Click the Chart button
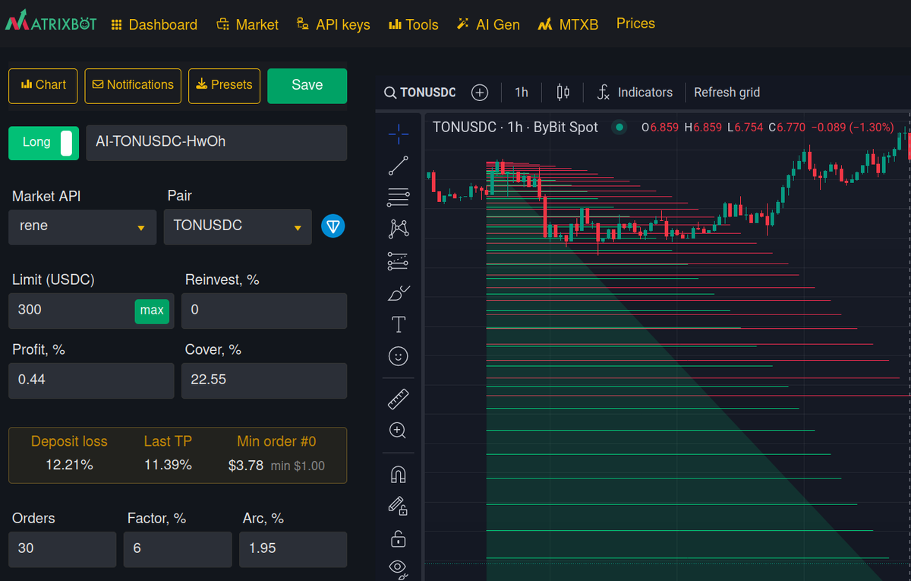Screen dimensions: 911x581 [43, 85]
